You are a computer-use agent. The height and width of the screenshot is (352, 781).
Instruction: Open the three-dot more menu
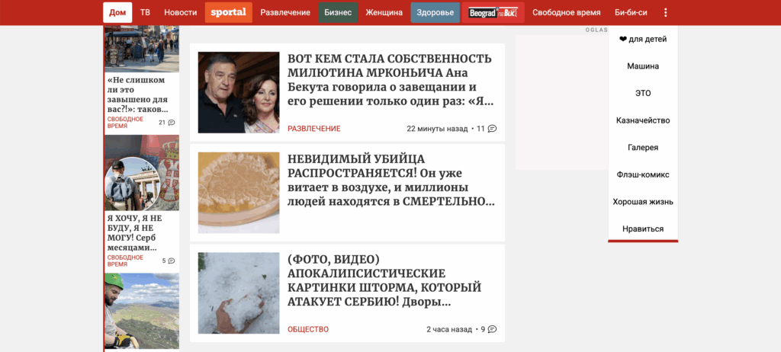(x=665, y=12)
